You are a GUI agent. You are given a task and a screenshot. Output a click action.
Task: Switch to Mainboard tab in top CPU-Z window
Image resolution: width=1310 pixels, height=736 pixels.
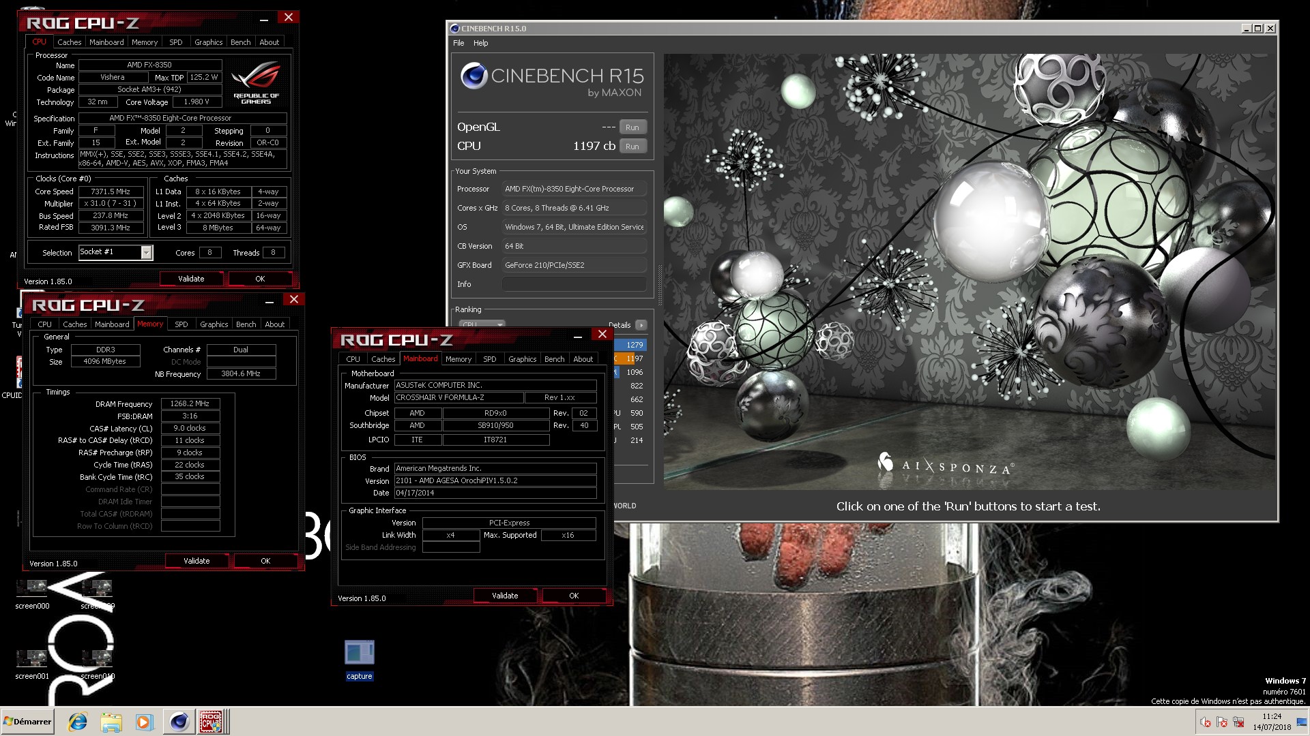pyautogui.click(x=106, y=42)
